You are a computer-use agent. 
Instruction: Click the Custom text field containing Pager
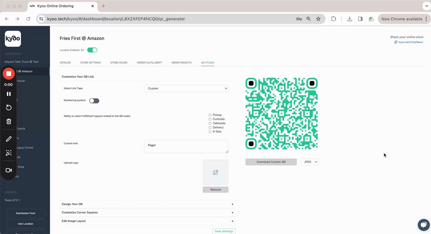186,147
